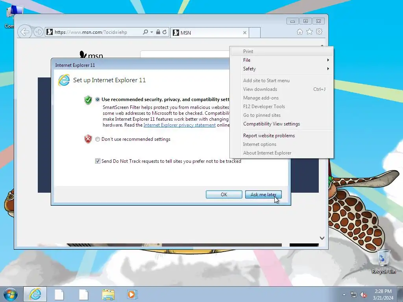The width and height of the screenshot is (403, 302).
Task: Expand the File submenu
Action: point(282,60)
